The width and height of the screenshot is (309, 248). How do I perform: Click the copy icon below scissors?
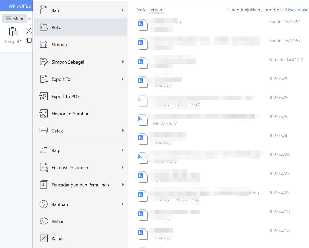pos(29,41)
